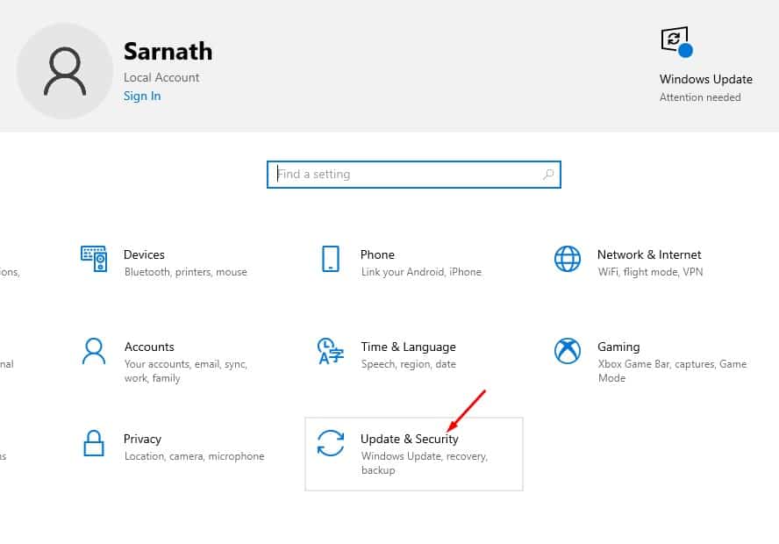
Task: Click 'Attention needed' status text
Action: pyautogui.click(x=700, y=97)
